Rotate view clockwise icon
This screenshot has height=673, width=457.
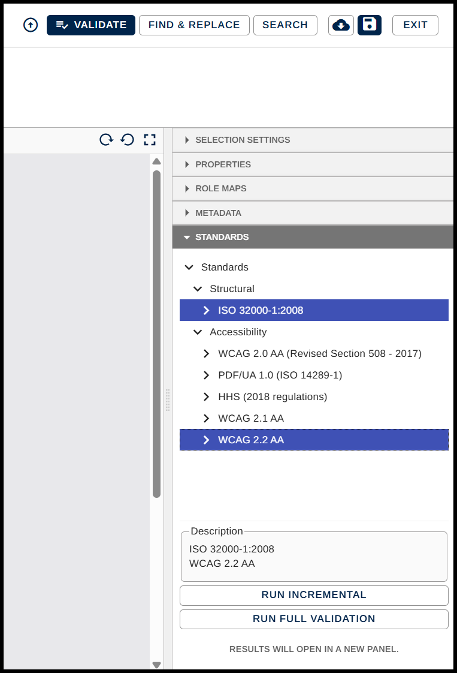pyautogui.click(x=107, y=140)
